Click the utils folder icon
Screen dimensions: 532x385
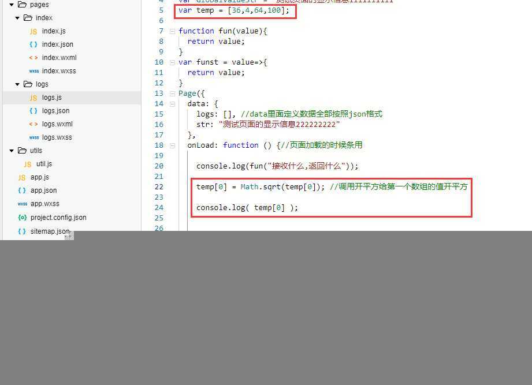coord(22,151)
